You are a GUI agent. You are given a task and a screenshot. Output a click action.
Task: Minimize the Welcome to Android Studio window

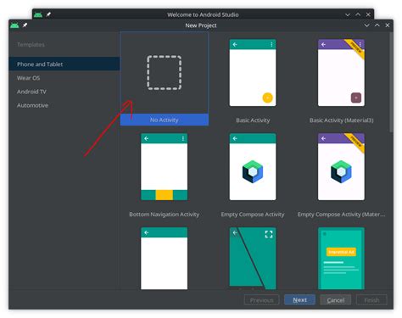[x=348, y=14]
